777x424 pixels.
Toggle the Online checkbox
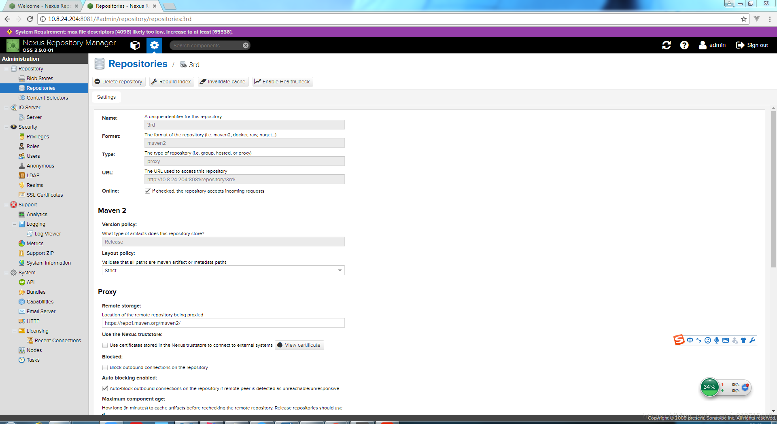click(148, 191)
